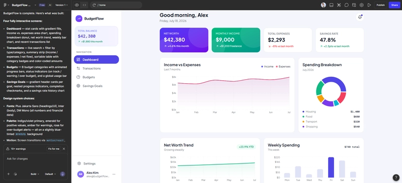
Task: Open Savings Goals in the navigation
Action: click(x=97, y=86)
